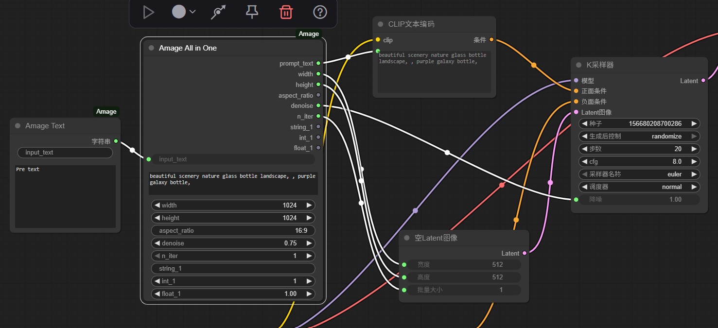Collapse the 空Latent图像 node
The height and width of the screenshot is (328, 718).
tap(407, 238)
